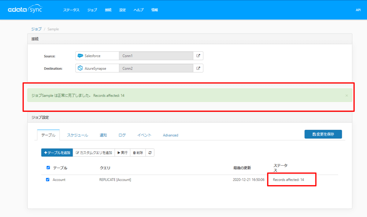Click the クエリ column header
Screen dimensions: 367x217
tap(105, 168)
